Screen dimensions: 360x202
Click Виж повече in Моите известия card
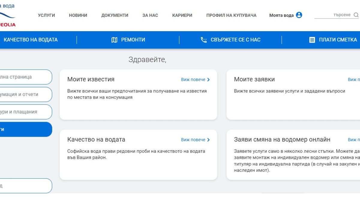(193, 80)
